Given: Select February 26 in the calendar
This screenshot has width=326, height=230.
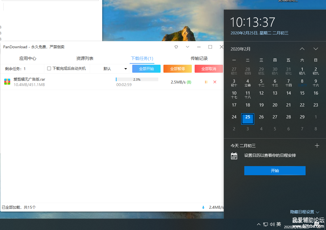Looking at the screenshot, I should click(x=261, y=117).
